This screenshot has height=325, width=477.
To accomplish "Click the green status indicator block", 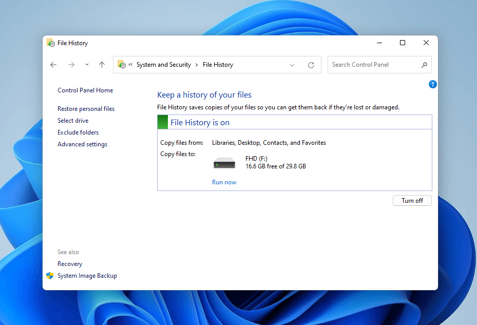I will (163, 122).
